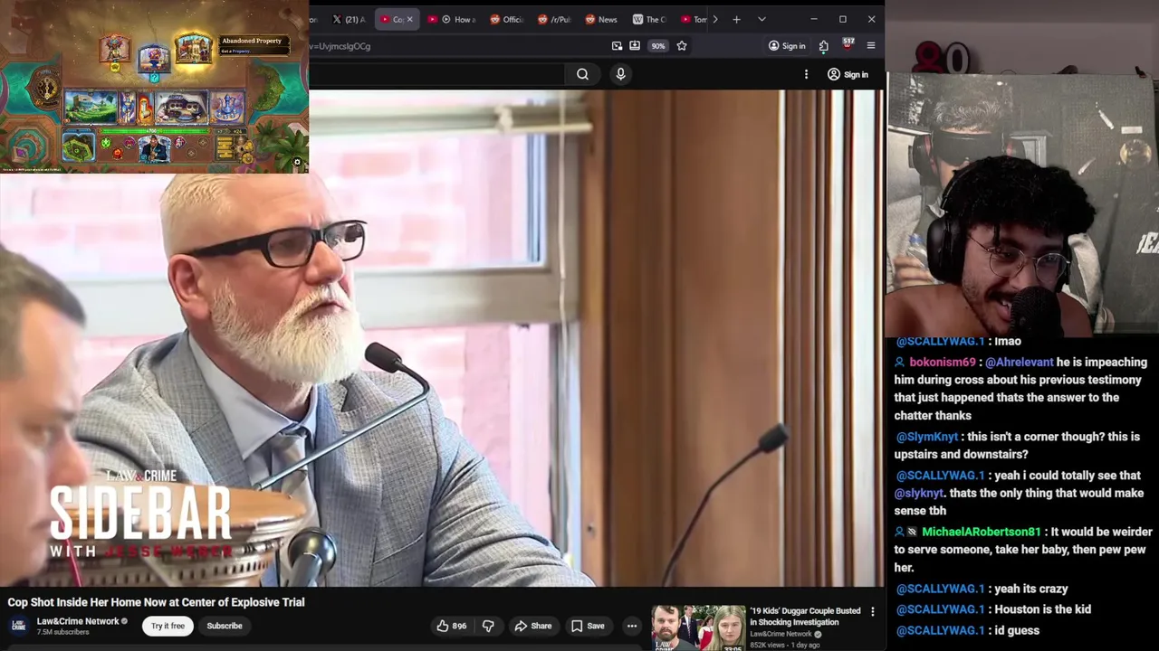Switch to the News Reddit tab
Image resolution: width=1159 pixels, height=651 pixels.
tap(601, 19)
